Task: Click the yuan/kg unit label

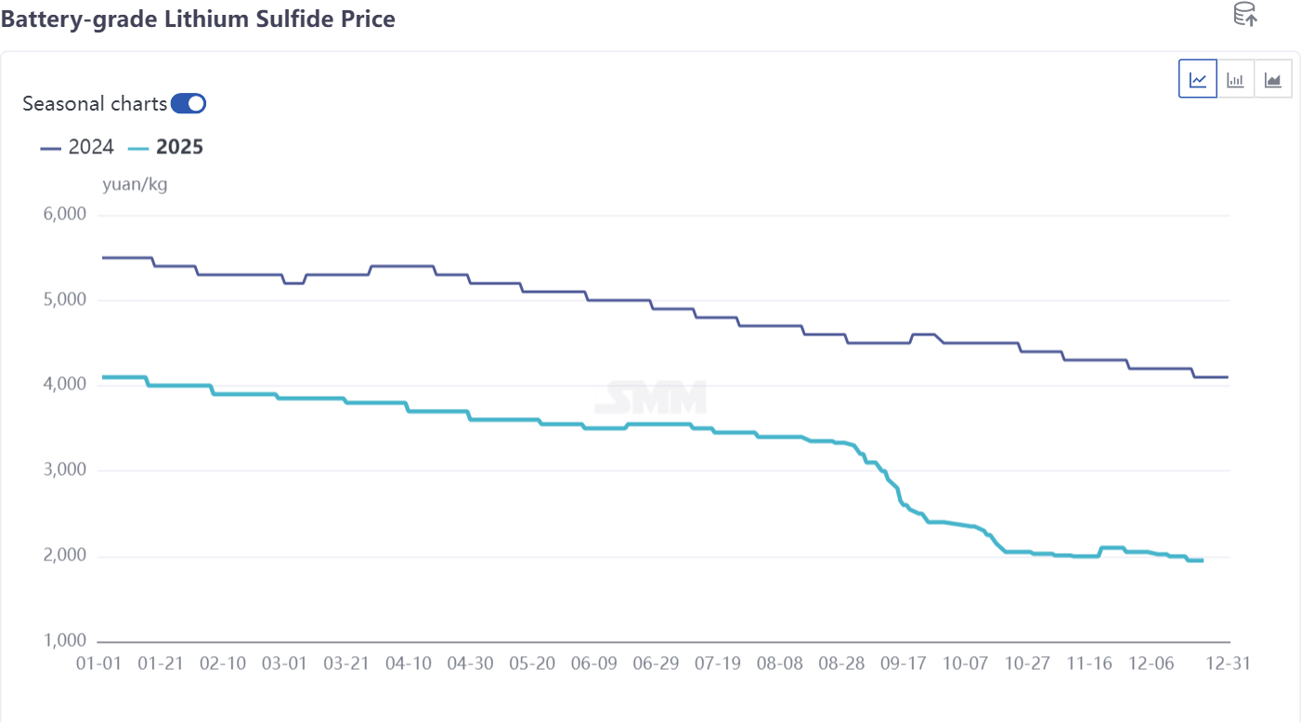Action: click(x=135, y=184)
